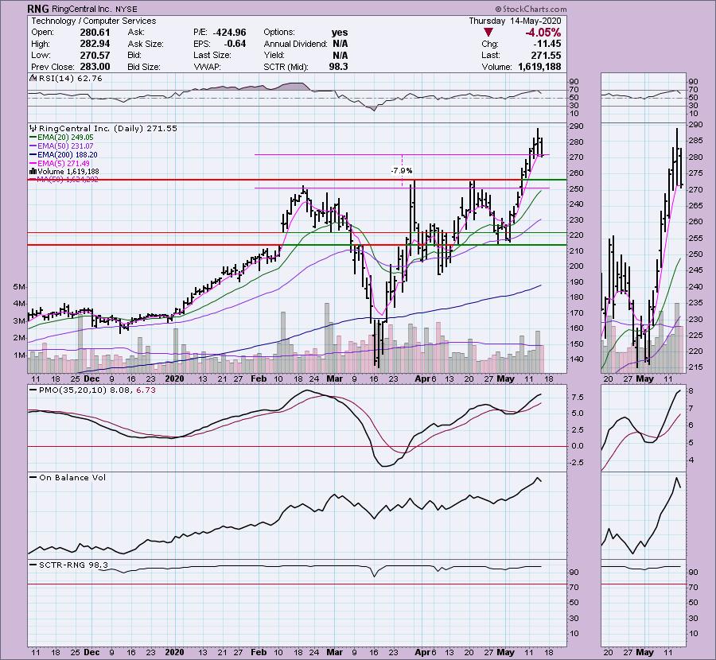Click the Low value 270.57

pyautogui.click(x=95, y=55)
